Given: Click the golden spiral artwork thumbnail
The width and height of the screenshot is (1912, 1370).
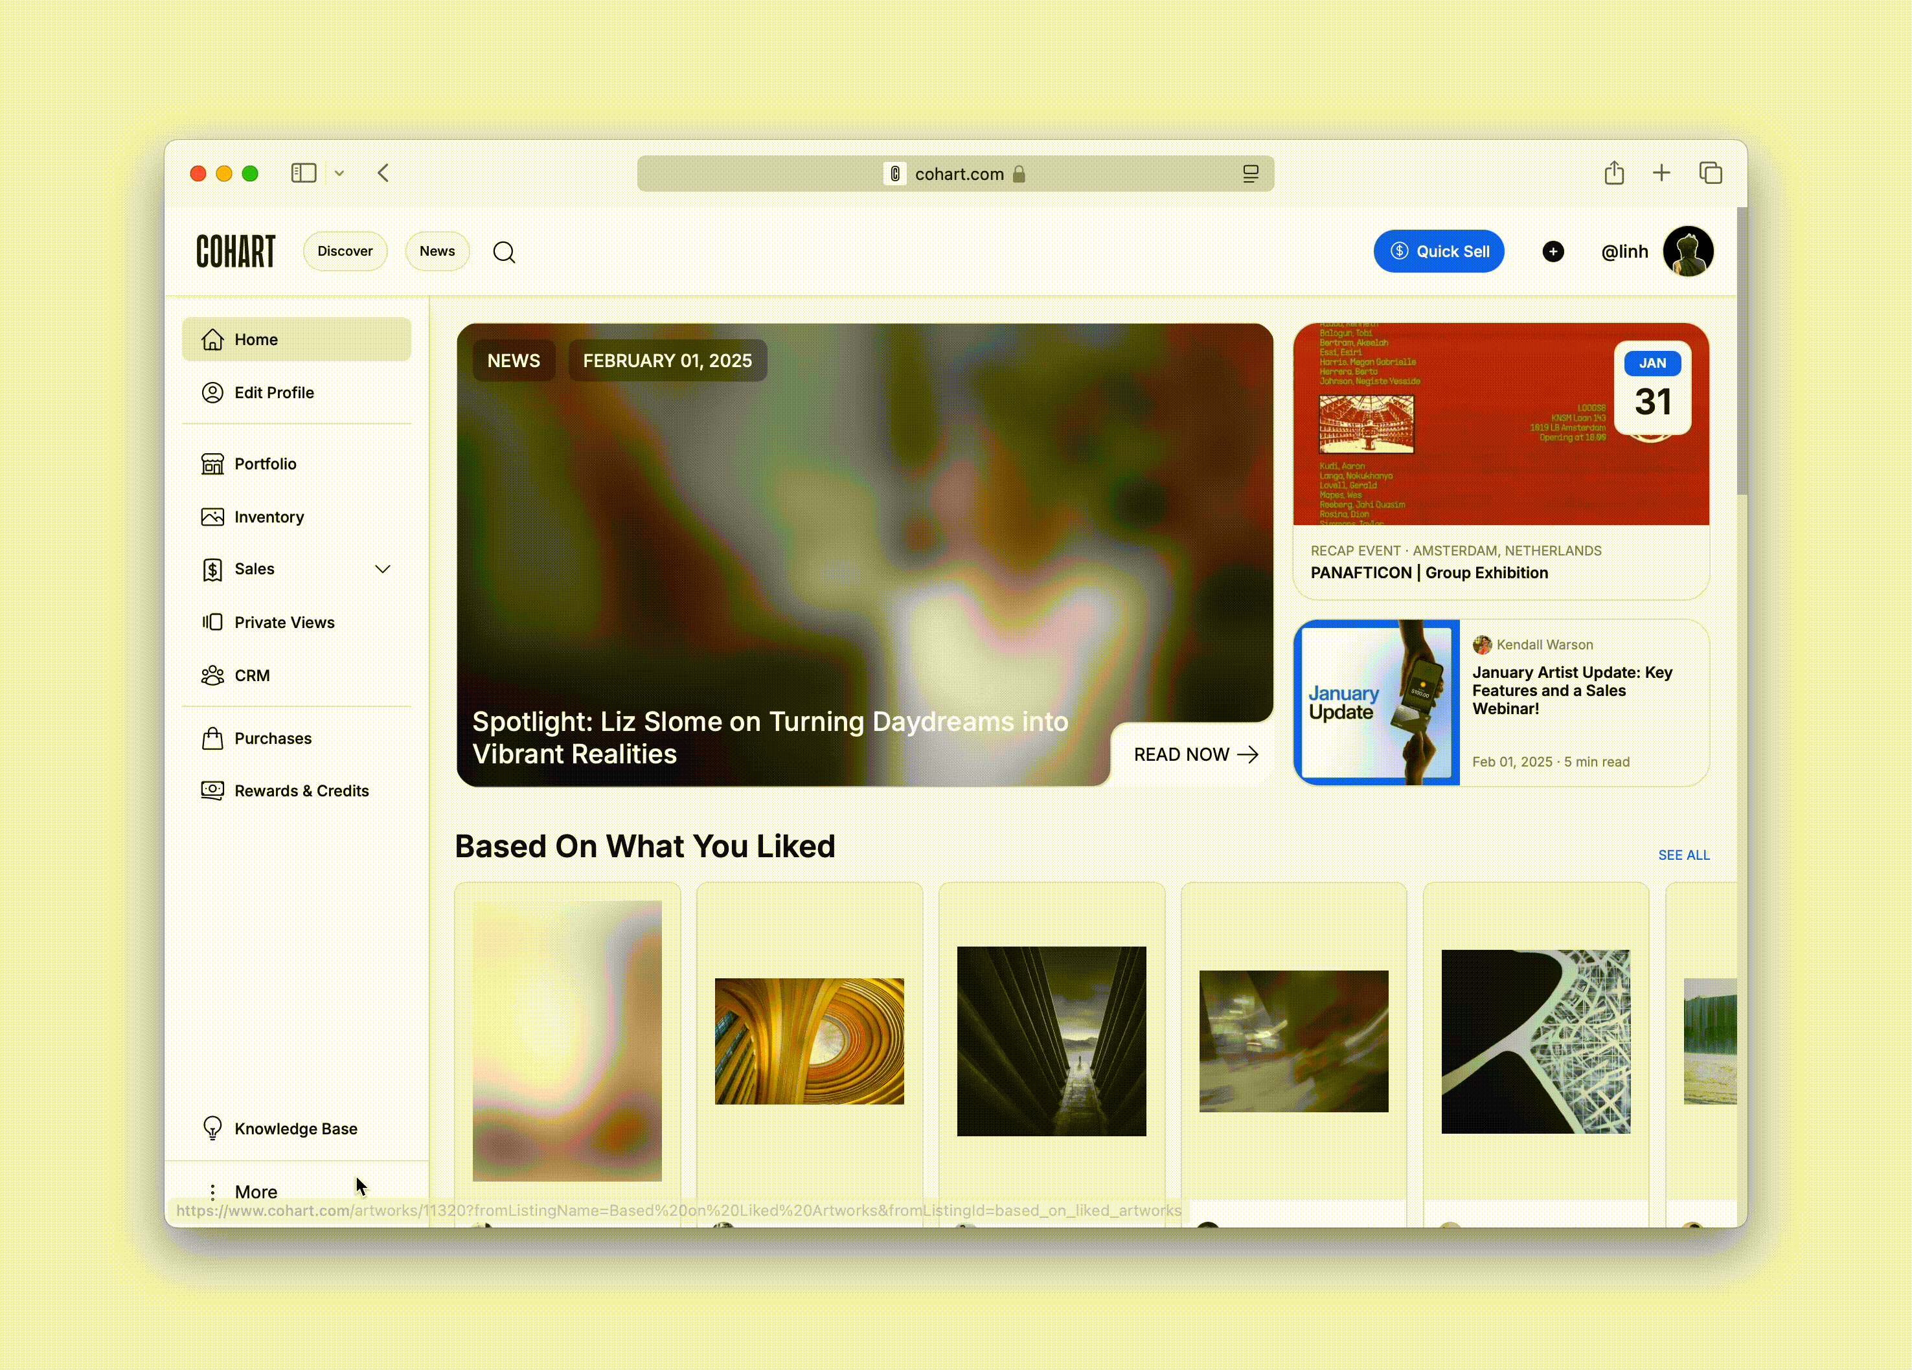Looking at the screenshot, I should (x=810, y=1039).
